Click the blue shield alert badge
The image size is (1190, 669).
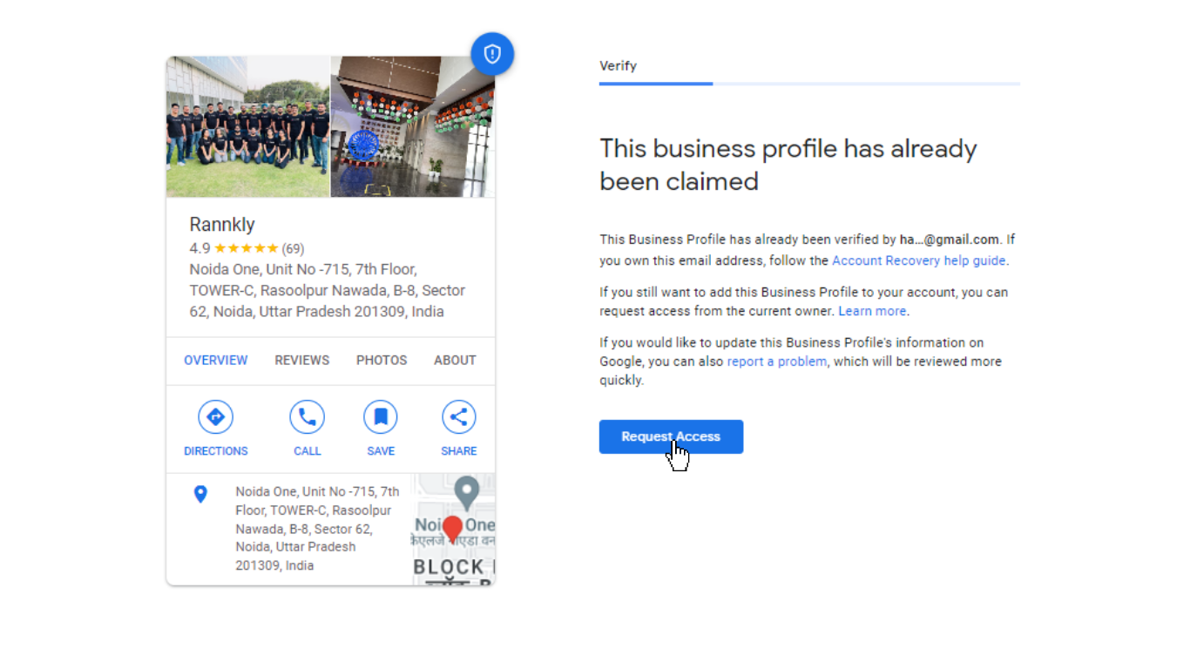pyautogui.click(x=492, y=54)
